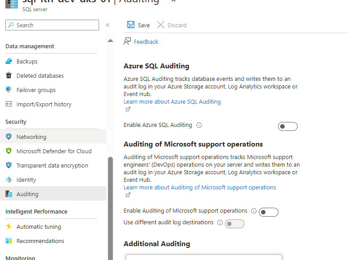The width and height of the screenshot is (348, 260).
Task: Click info icon beside Enable Auditing of Microsoft support
Action: [254, 211]
